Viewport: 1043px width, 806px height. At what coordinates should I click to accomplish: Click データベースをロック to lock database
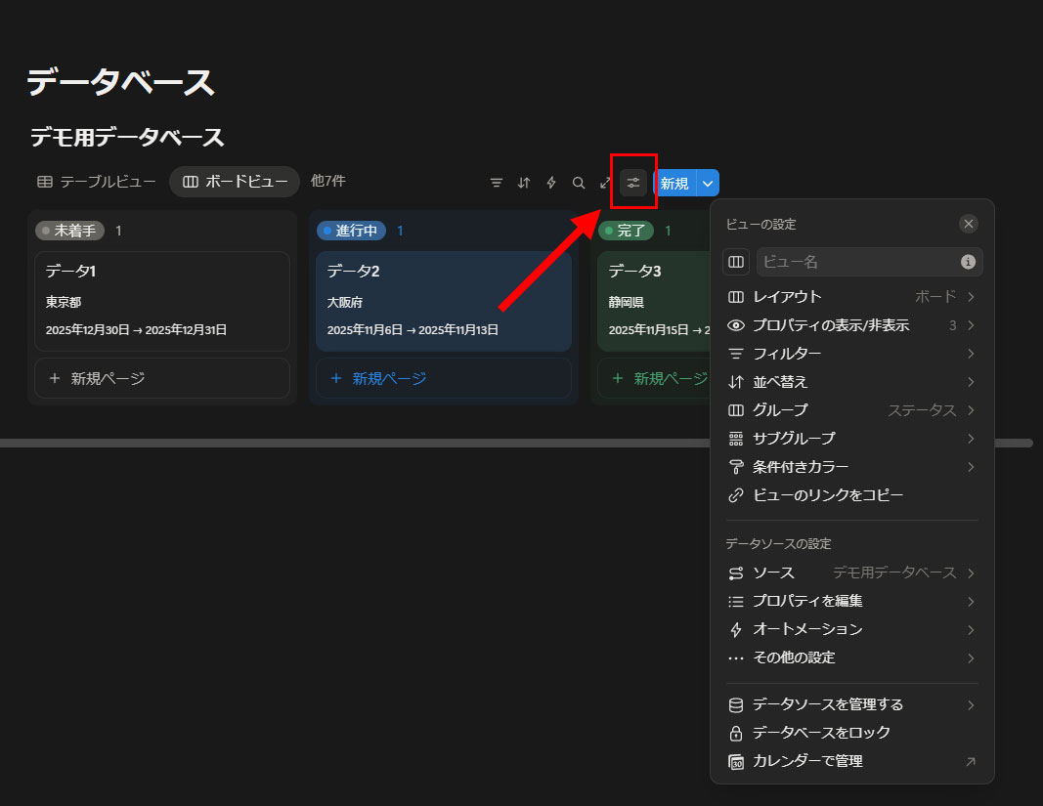[821, 733]
